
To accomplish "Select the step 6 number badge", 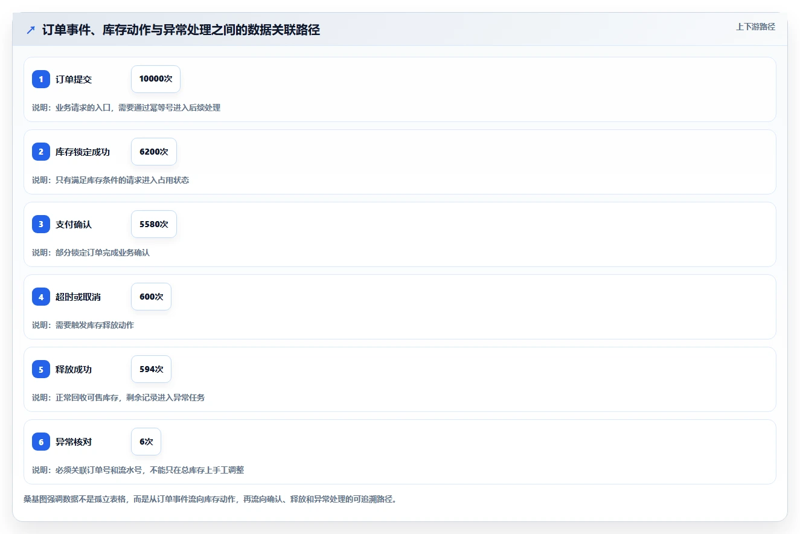I will (41, 442).
